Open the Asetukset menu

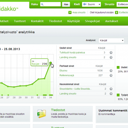tap(112, 21)
